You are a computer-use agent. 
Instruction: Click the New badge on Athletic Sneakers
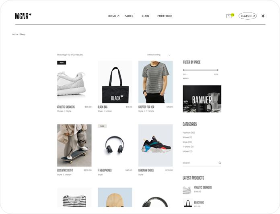pyautogui.click(x=62, y=63)
